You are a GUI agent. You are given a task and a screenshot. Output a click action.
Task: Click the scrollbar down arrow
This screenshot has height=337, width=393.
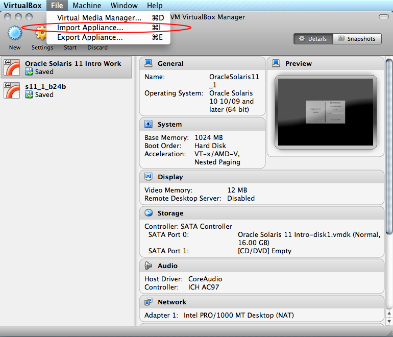pos(389,321)
